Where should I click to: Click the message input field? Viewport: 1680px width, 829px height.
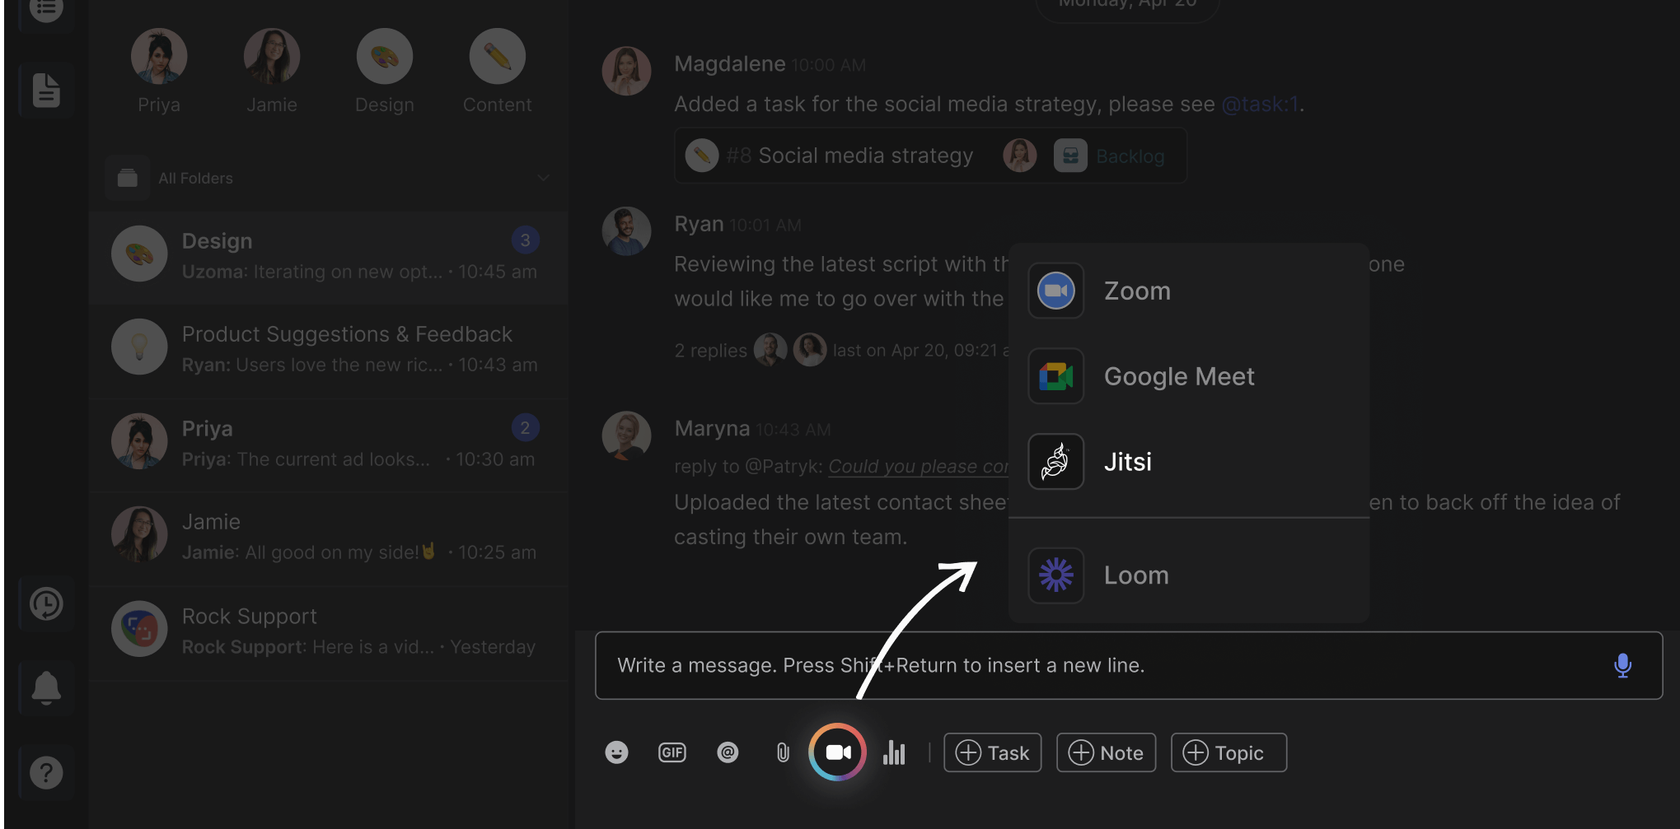1071,665
